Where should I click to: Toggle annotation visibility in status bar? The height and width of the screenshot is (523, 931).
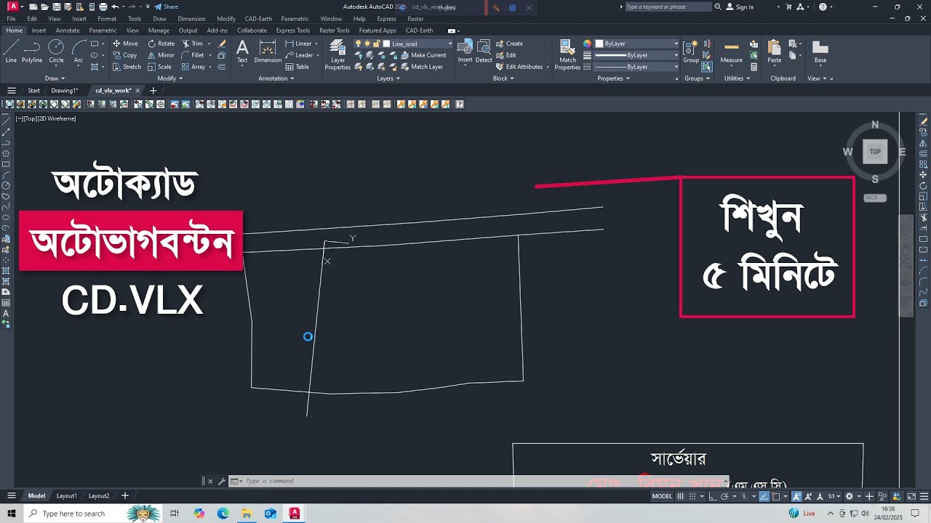coord(797,496)
